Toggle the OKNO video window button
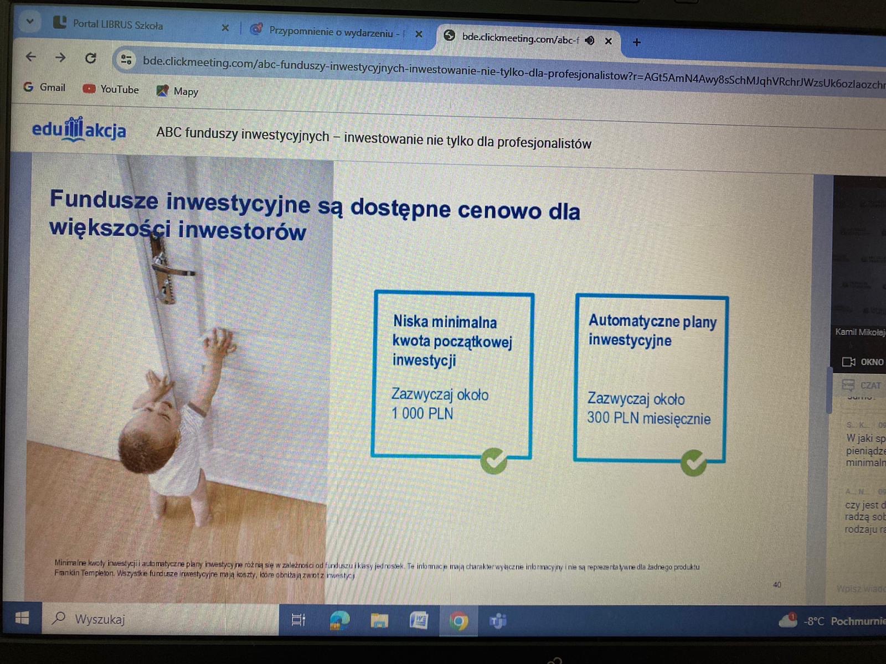The height and width of the screenshot is (664, 886). coord(863,362)
